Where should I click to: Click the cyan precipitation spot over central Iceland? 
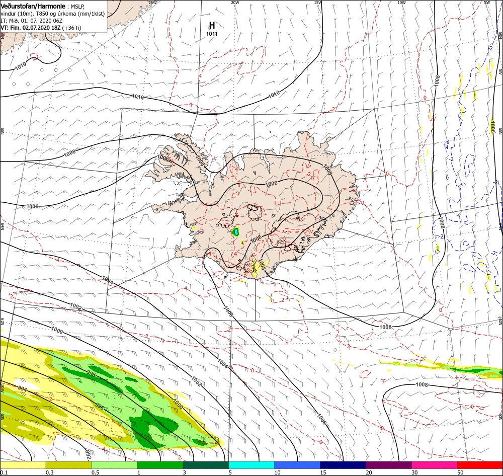point(236,231)
